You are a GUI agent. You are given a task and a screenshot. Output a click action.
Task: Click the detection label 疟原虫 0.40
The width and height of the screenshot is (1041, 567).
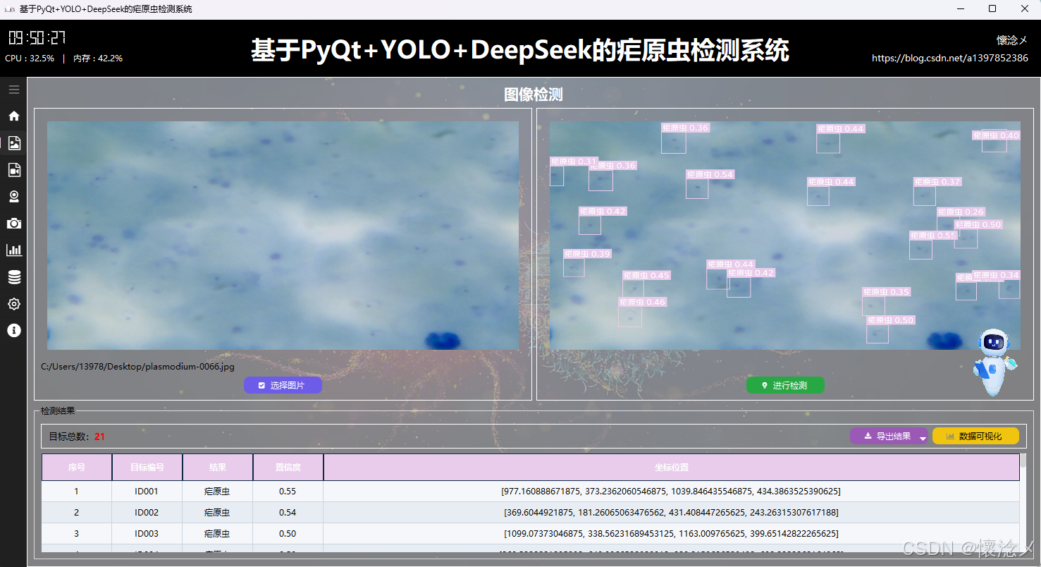(x=996, y=135)
